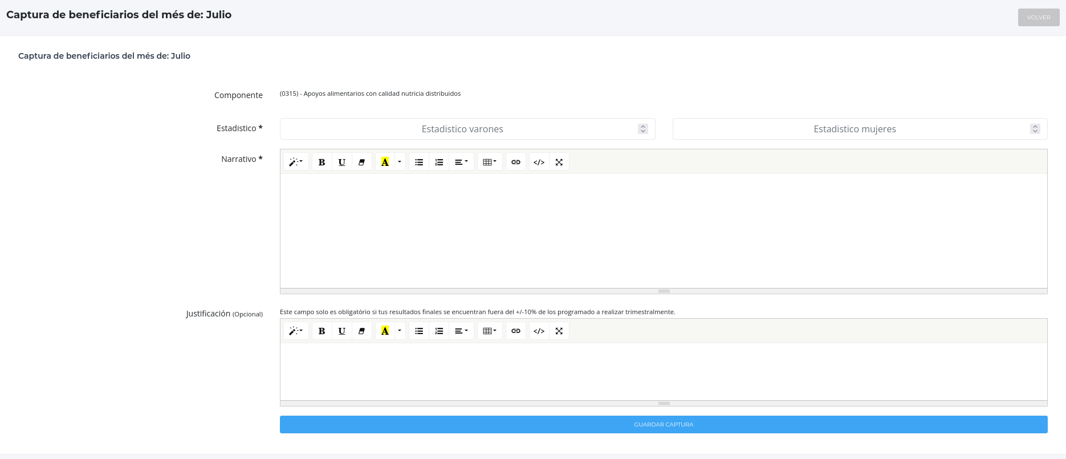Click eraser remove-format icon in Justificación toolbar
The height and width of the screenshot is (459, 1066).
362,331
